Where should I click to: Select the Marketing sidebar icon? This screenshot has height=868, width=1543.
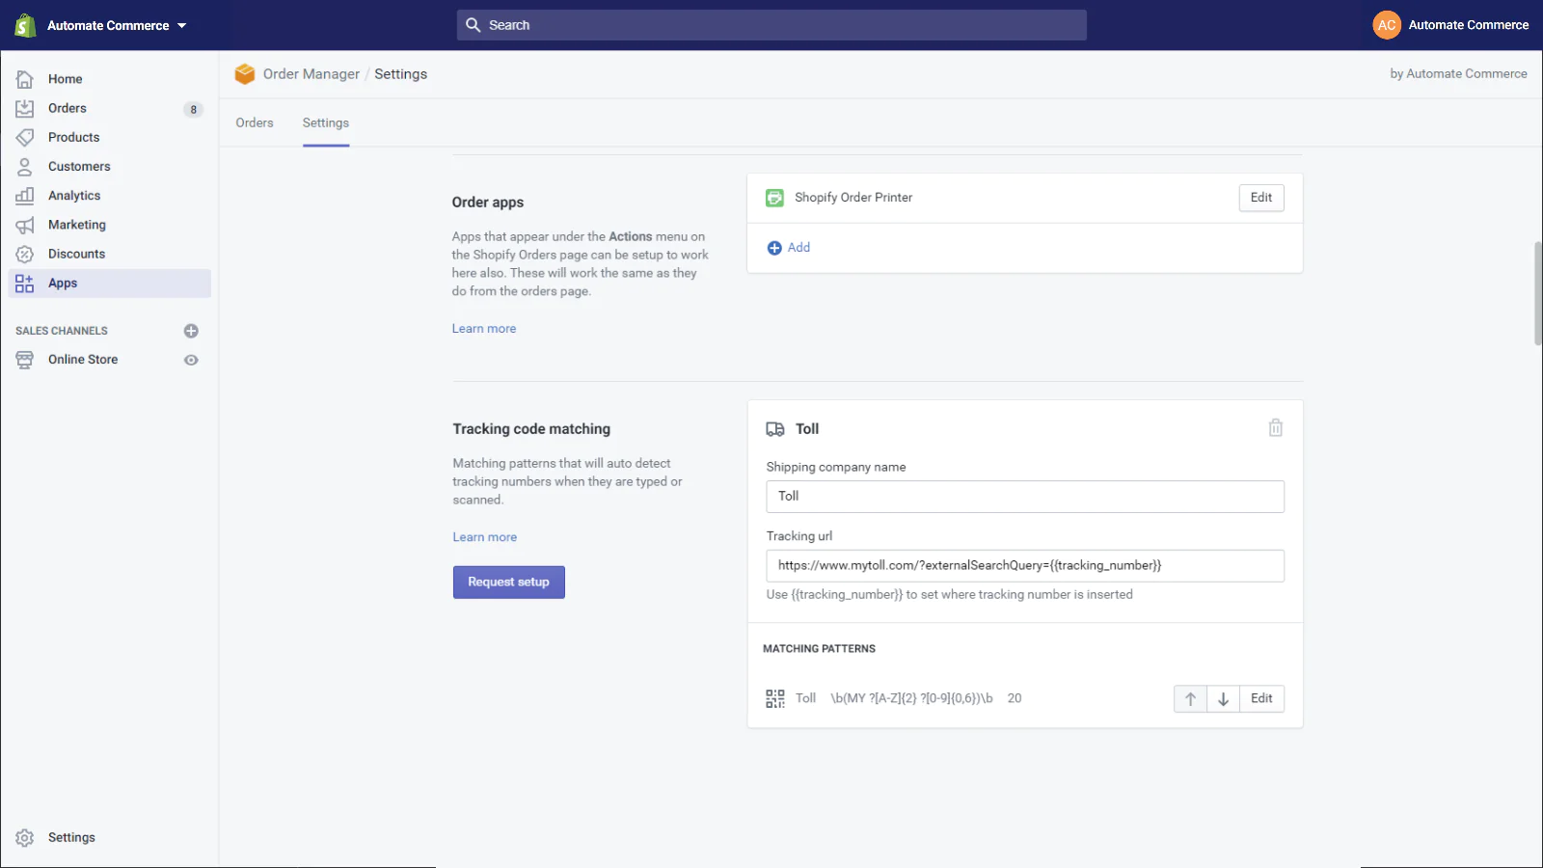pos(25,225)
